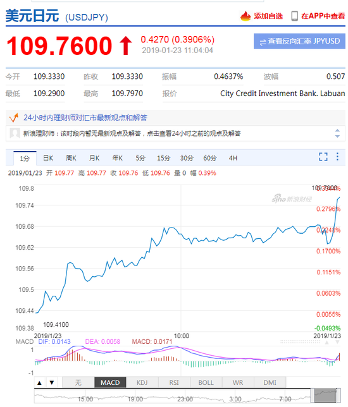Viewport: 348px width, 407px height.
Task: Click 查看反向汇率 JPYUSD button
Action: [x=299, y=41]
